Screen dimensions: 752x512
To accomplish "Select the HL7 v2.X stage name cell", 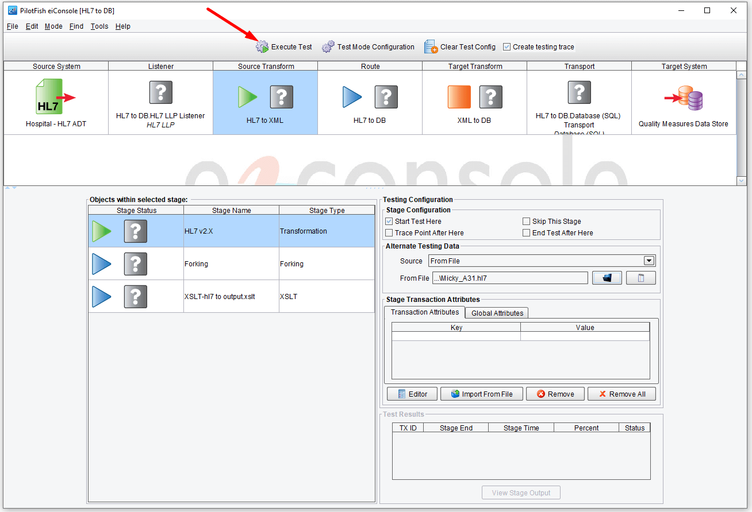I will 231,231.
